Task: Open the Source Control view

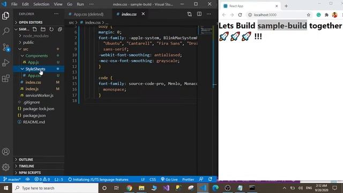Action: pyautogui.click(x=6, y=47)
